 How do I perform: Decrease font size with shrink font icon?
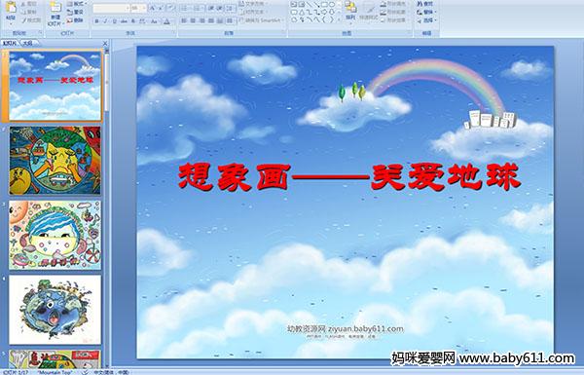tap(161, 8)
